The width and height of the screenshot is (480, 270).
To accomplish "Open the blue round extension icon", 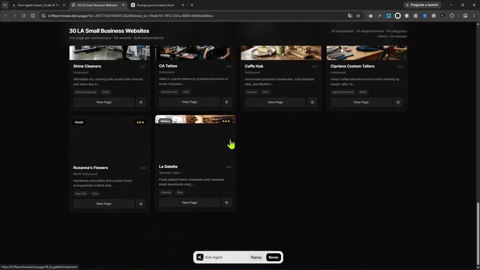I will pyautogui.click(x=424, y=16).
